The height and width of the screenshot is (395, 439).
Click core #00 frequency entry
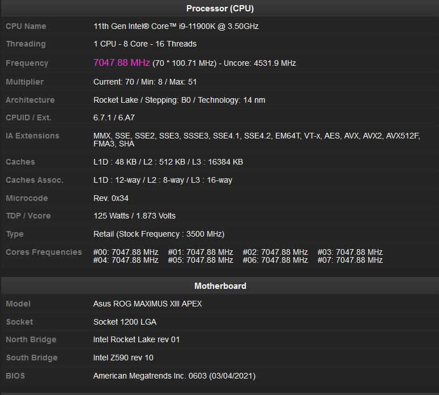(126, 252)
